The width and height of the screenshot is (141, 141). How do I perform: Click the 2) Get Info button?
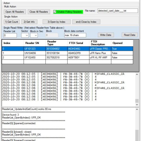pos(29,22)
